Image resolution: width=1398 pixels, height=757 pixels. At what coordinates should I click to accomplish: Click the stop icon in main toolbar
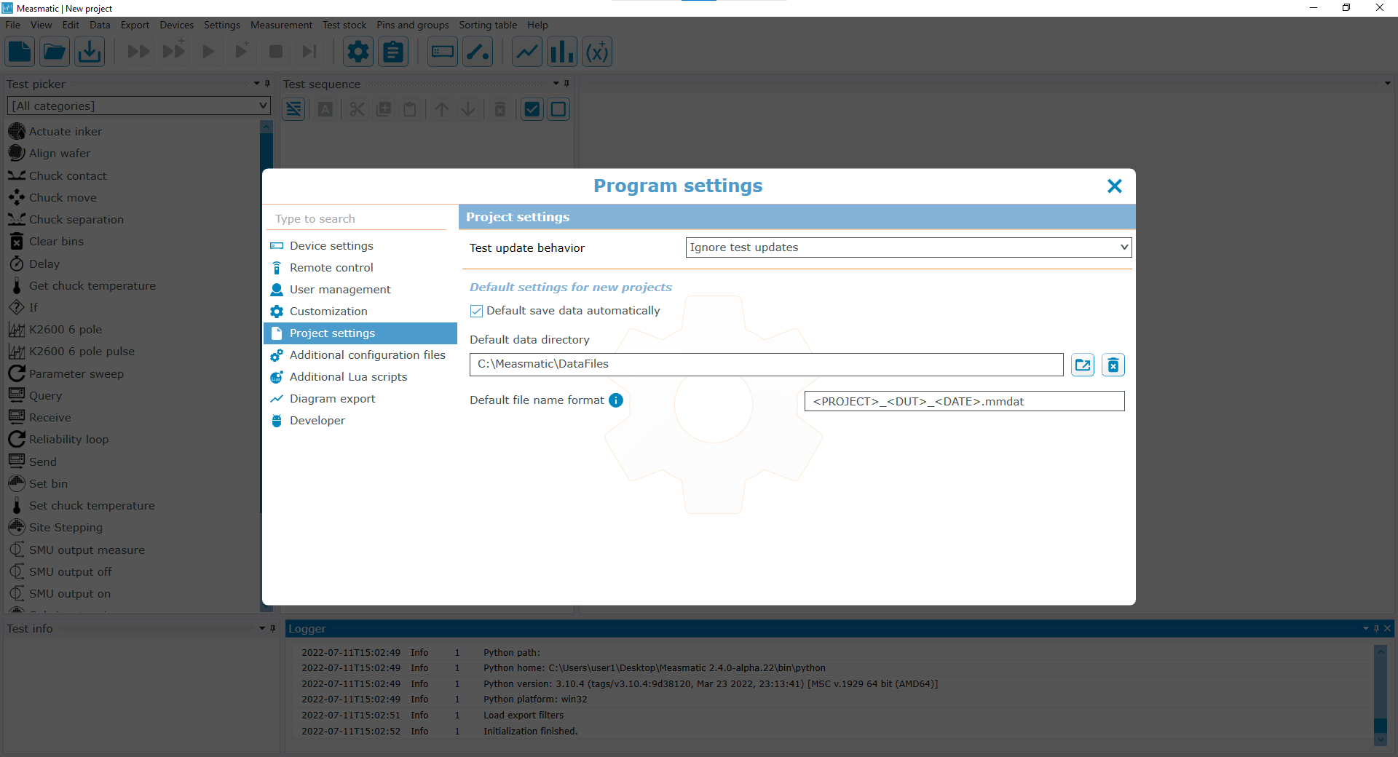point(276,52)
